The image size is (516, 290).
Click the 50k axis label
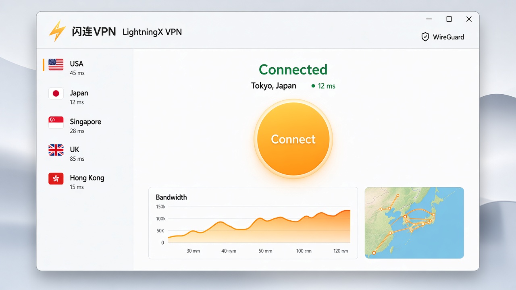[160, 231]
